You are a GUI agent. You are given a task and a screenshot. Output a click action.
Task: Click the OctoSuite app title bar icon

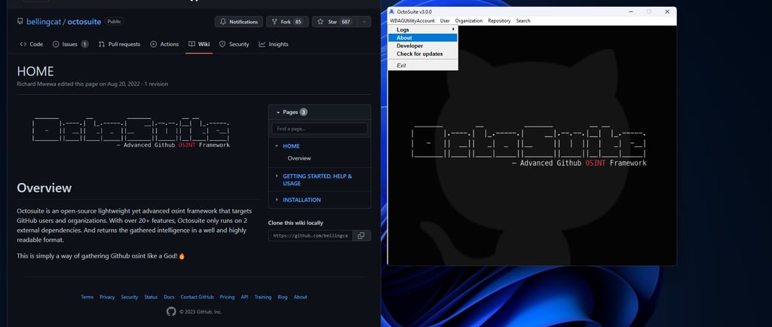click(x=392, y=12)
